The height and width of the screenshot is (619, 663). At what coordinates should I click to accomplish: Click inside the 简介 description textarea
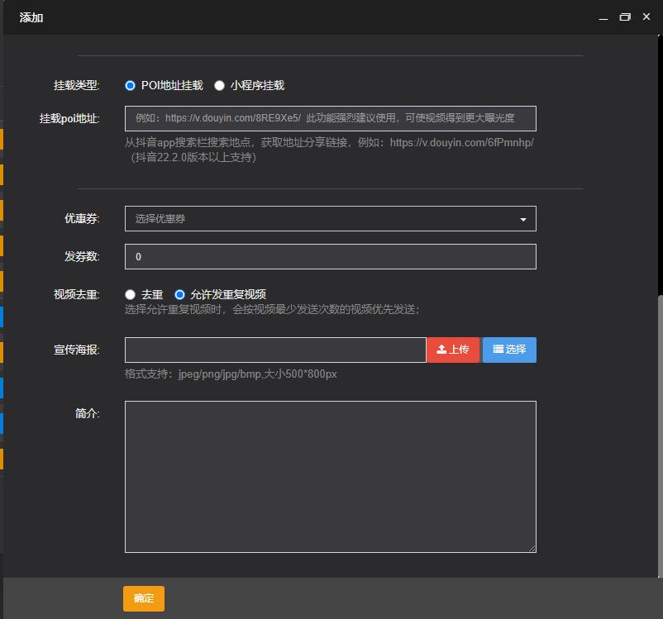click(330, 475)
